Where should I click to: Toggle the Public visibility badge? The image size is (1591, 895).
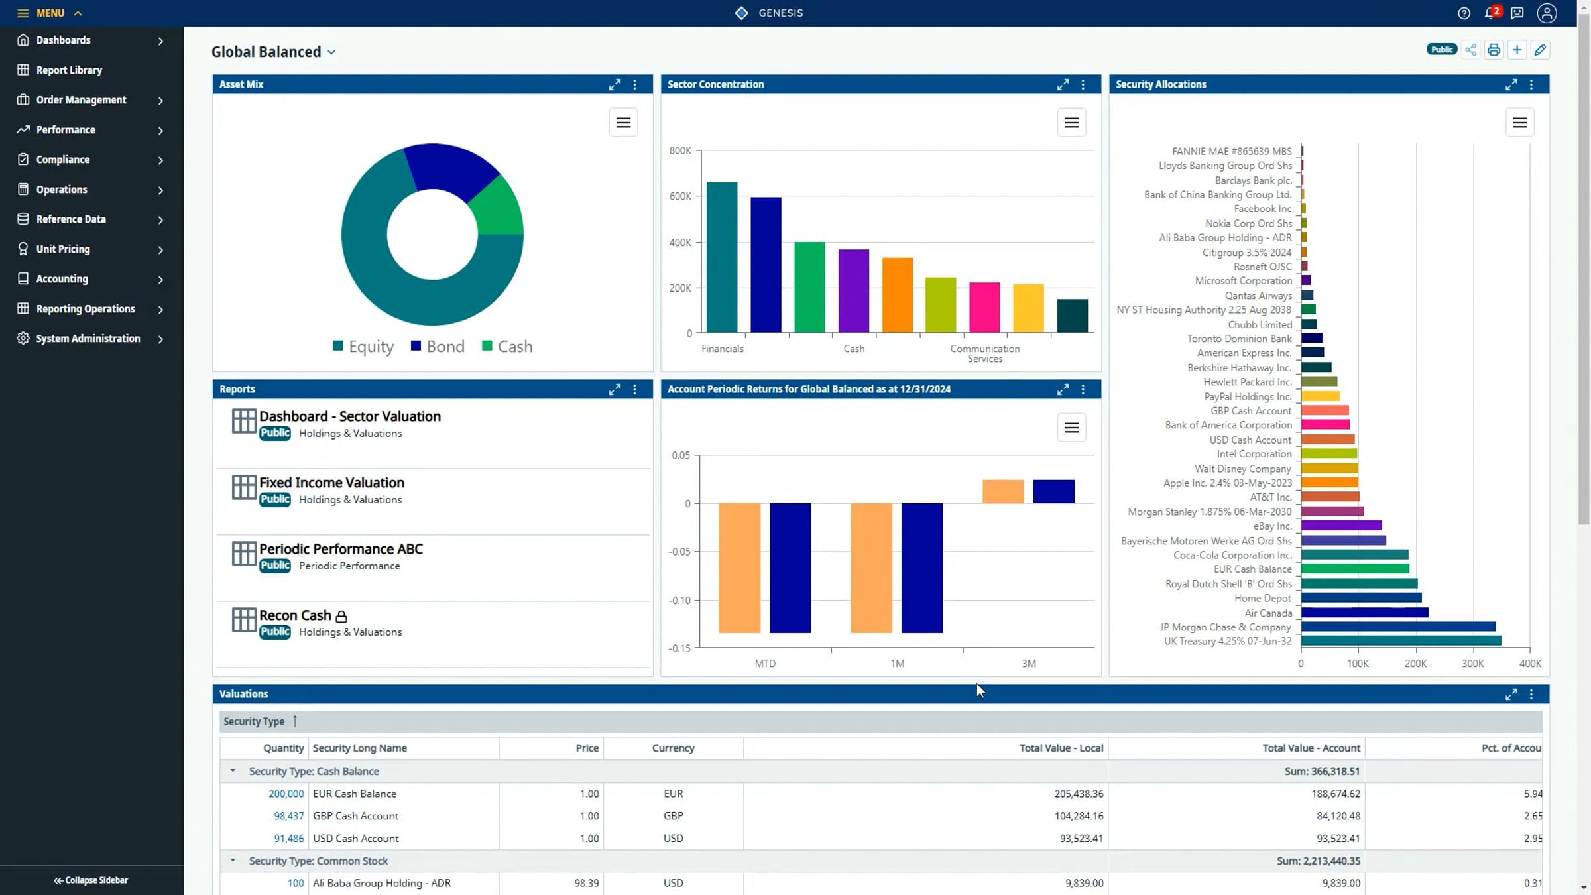pyautogui.click(x=1441, y=49)
